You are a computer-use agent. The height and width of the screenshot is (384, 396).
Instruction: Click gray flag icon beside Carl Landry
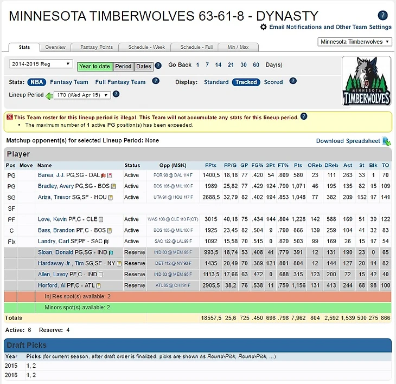coord(106,242)
